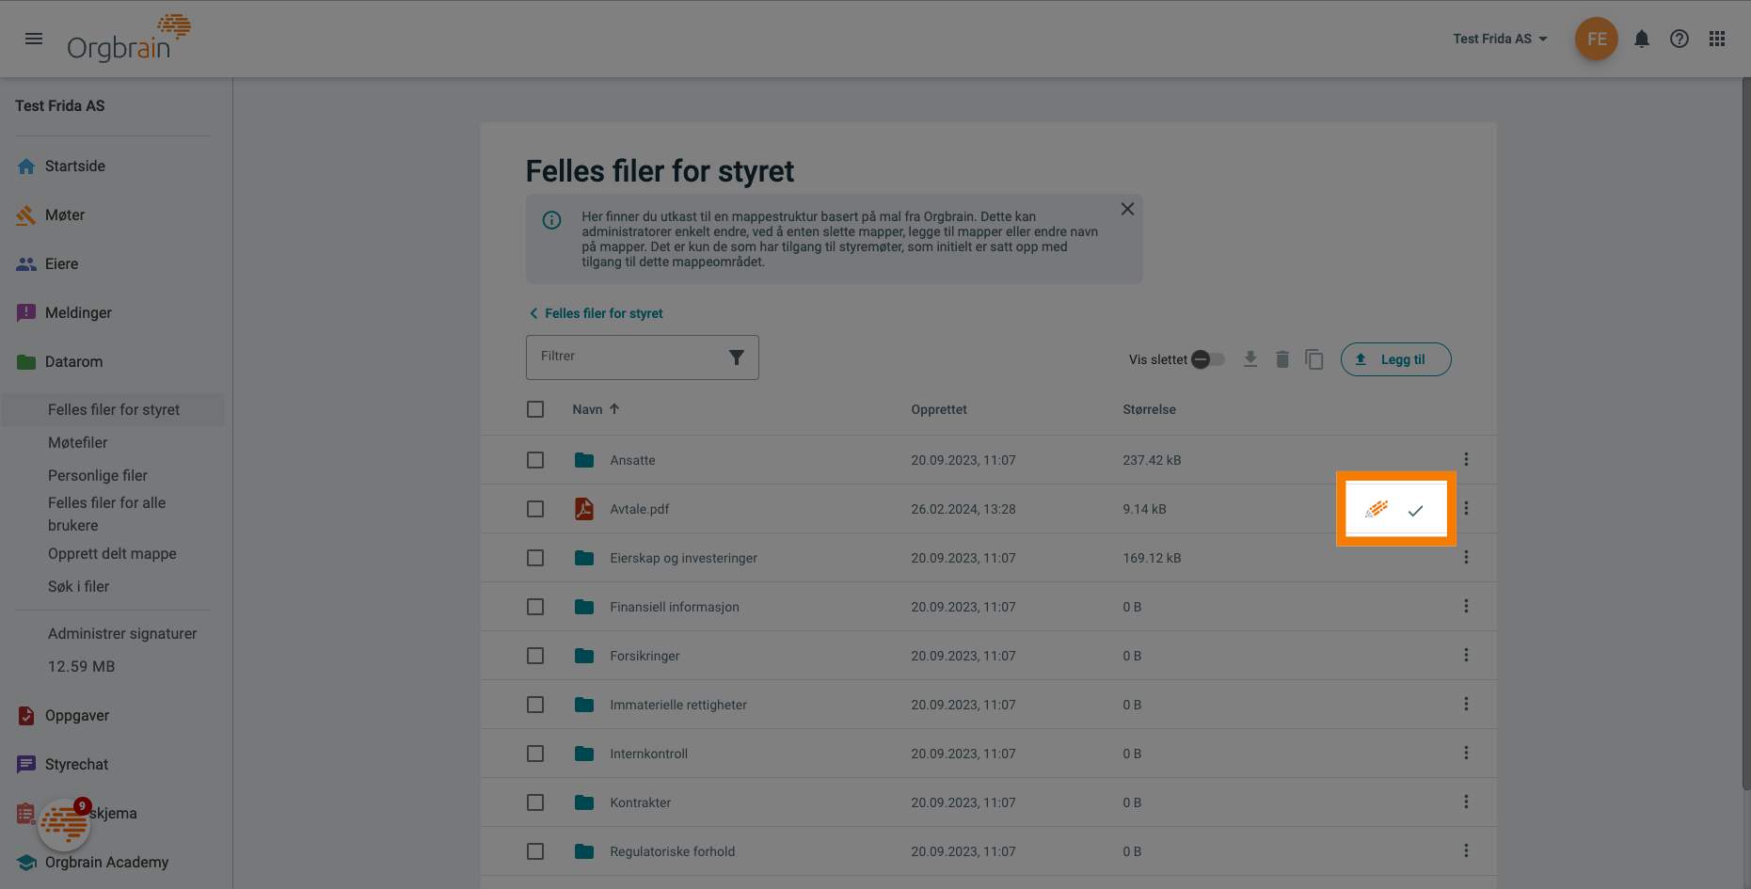
Task: Check the Avtale.pdf row checkbox
Action: click(x=535, y=509)
